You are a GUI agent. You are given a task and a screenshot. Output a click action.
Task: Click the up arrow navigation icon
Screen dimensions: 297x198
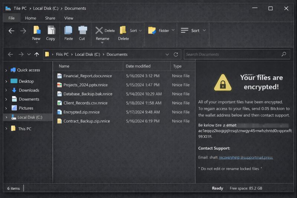point(36,54)
